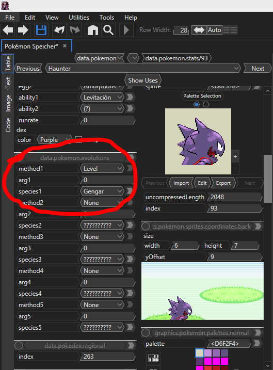Toggle sprites.coordinates.back section circle
Image resolution: width=273 pixels, height=370 pixels.
tap(146, 227)
